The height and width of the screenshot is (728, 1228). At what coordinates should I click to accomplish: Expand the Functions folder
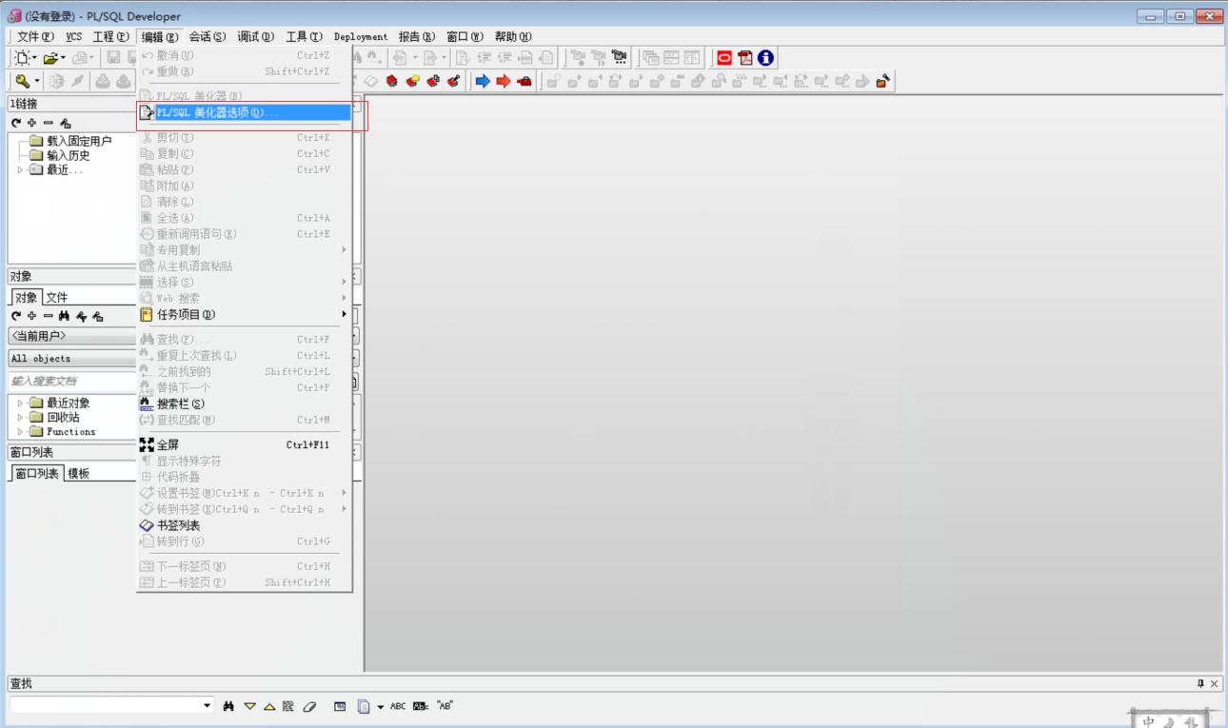click(x=21, y=432)
